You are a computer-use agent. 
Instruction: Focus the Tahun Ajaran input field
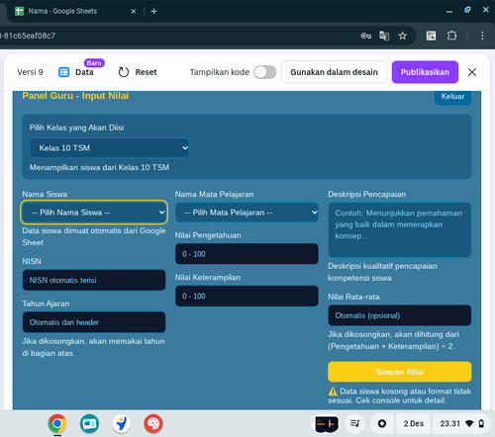[94, 322]
